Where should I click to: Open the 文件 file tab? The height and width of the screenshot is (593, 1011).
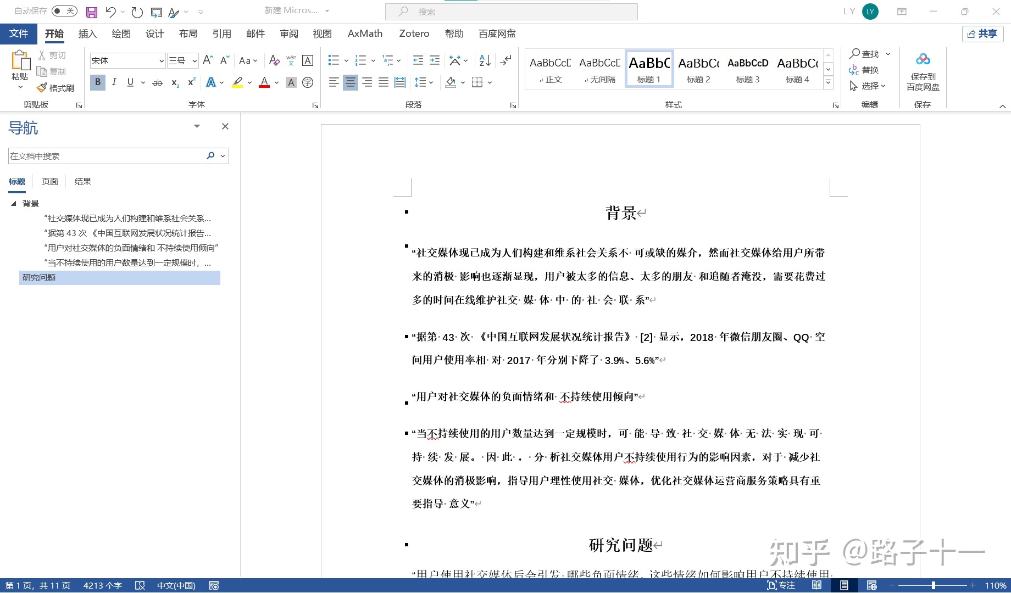[x=18, y=33]
